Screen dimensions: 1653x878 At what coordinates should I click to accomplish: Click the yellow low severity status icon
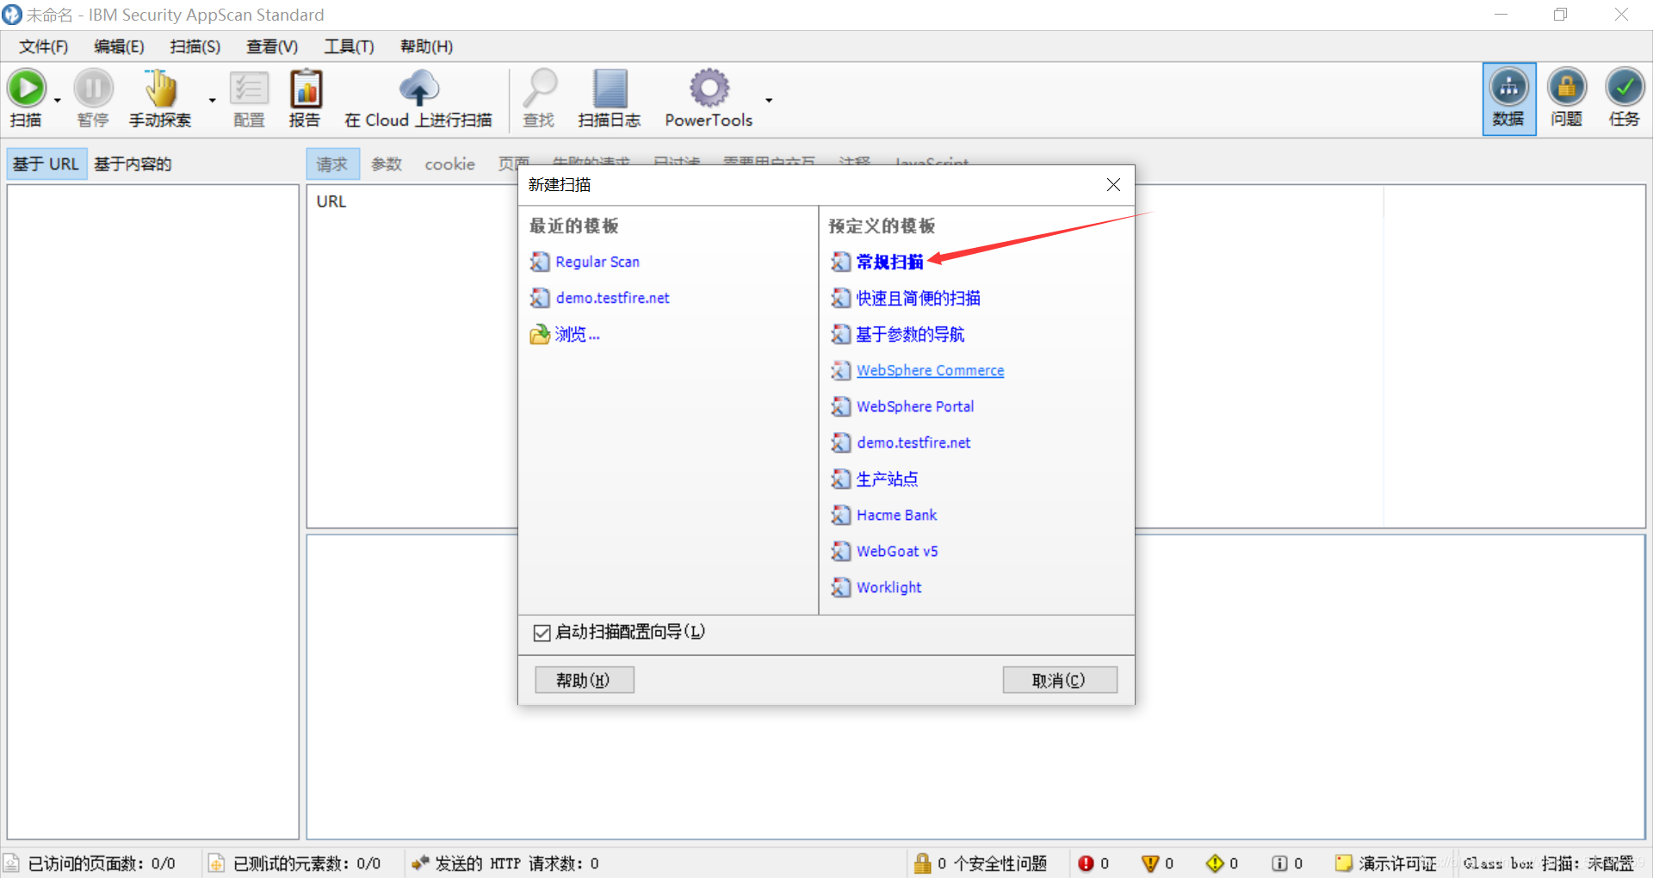[1215, 863]
